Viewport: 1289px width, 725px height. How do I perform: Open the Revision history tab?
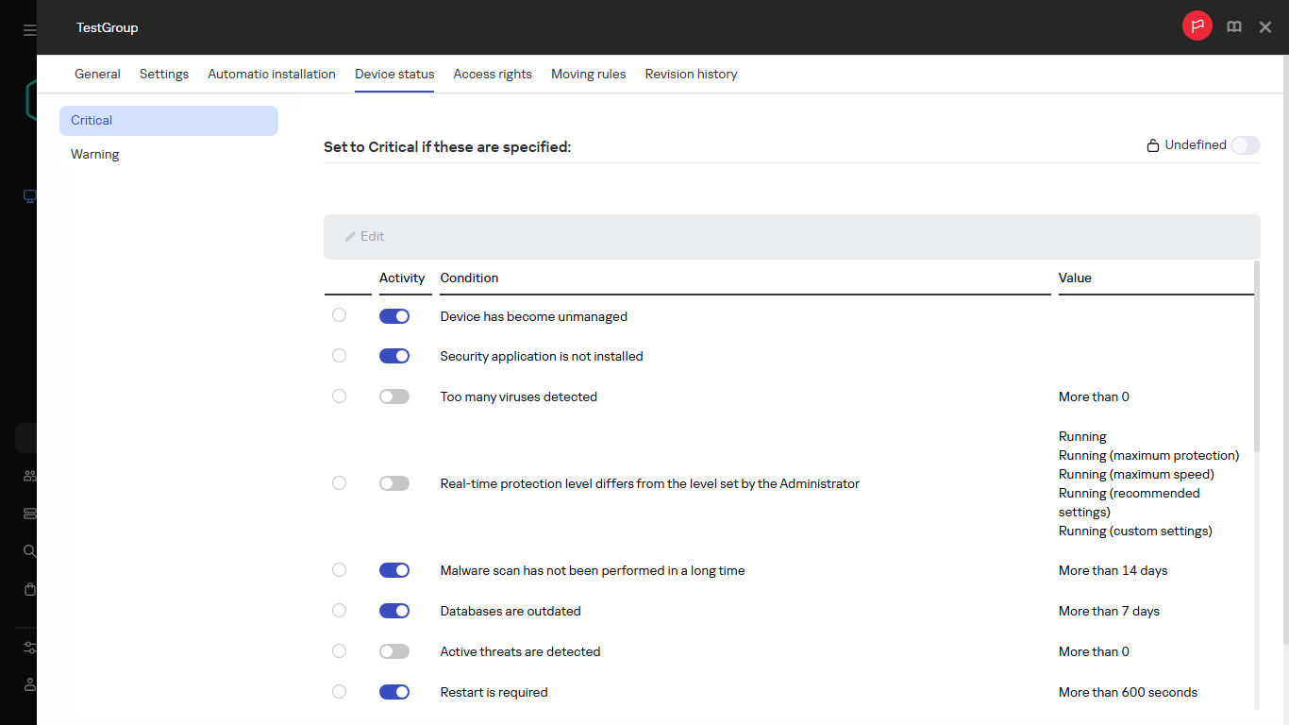(x=691, y=74)
